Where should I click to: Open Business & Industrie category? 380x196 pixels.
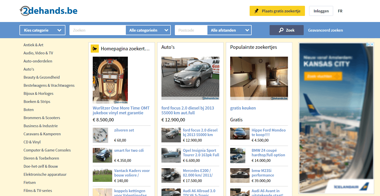pos(41,126)
